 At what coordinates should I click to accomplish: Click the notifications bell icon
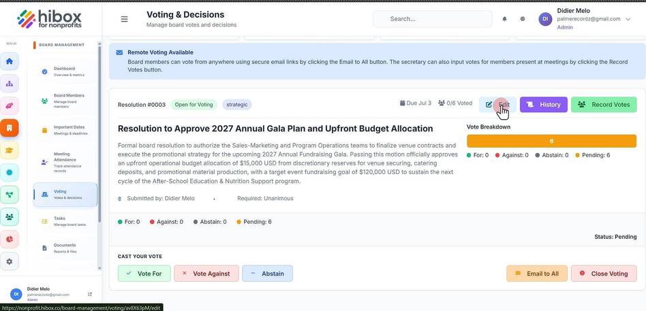[x=504, y=19]
